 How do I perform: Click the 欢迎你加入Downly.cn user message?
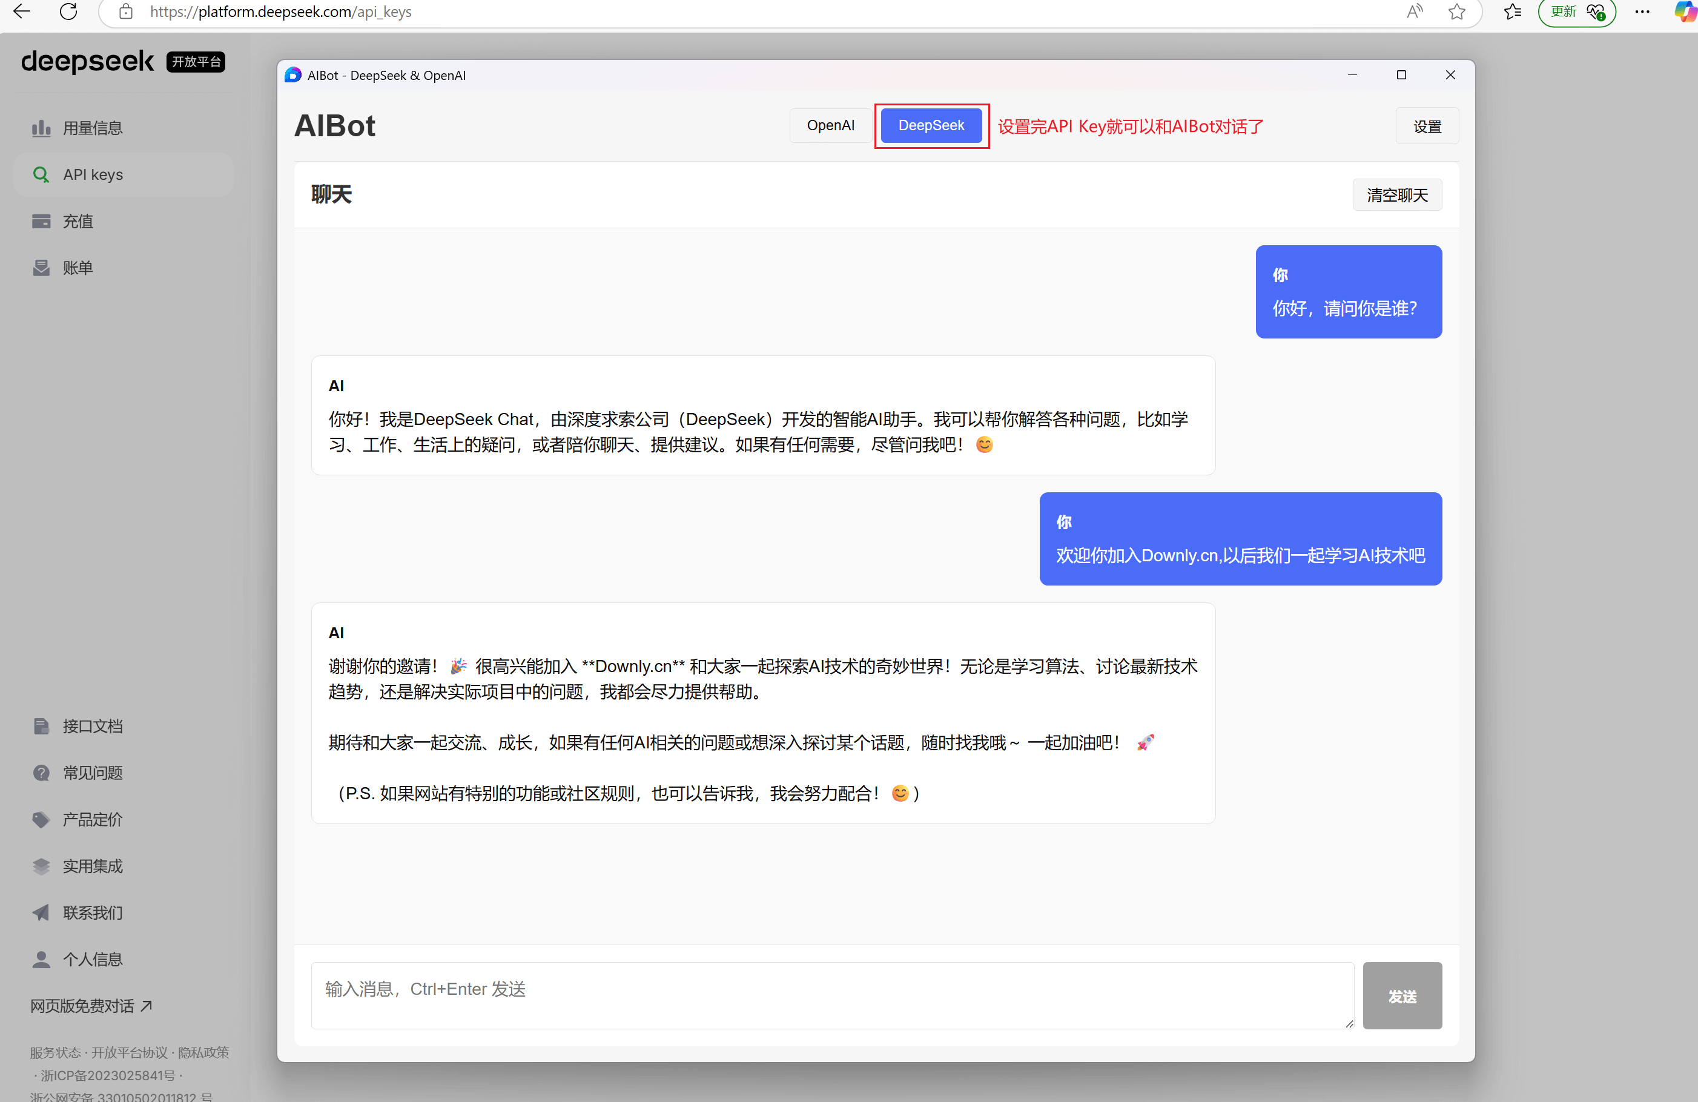point(1240,538)
